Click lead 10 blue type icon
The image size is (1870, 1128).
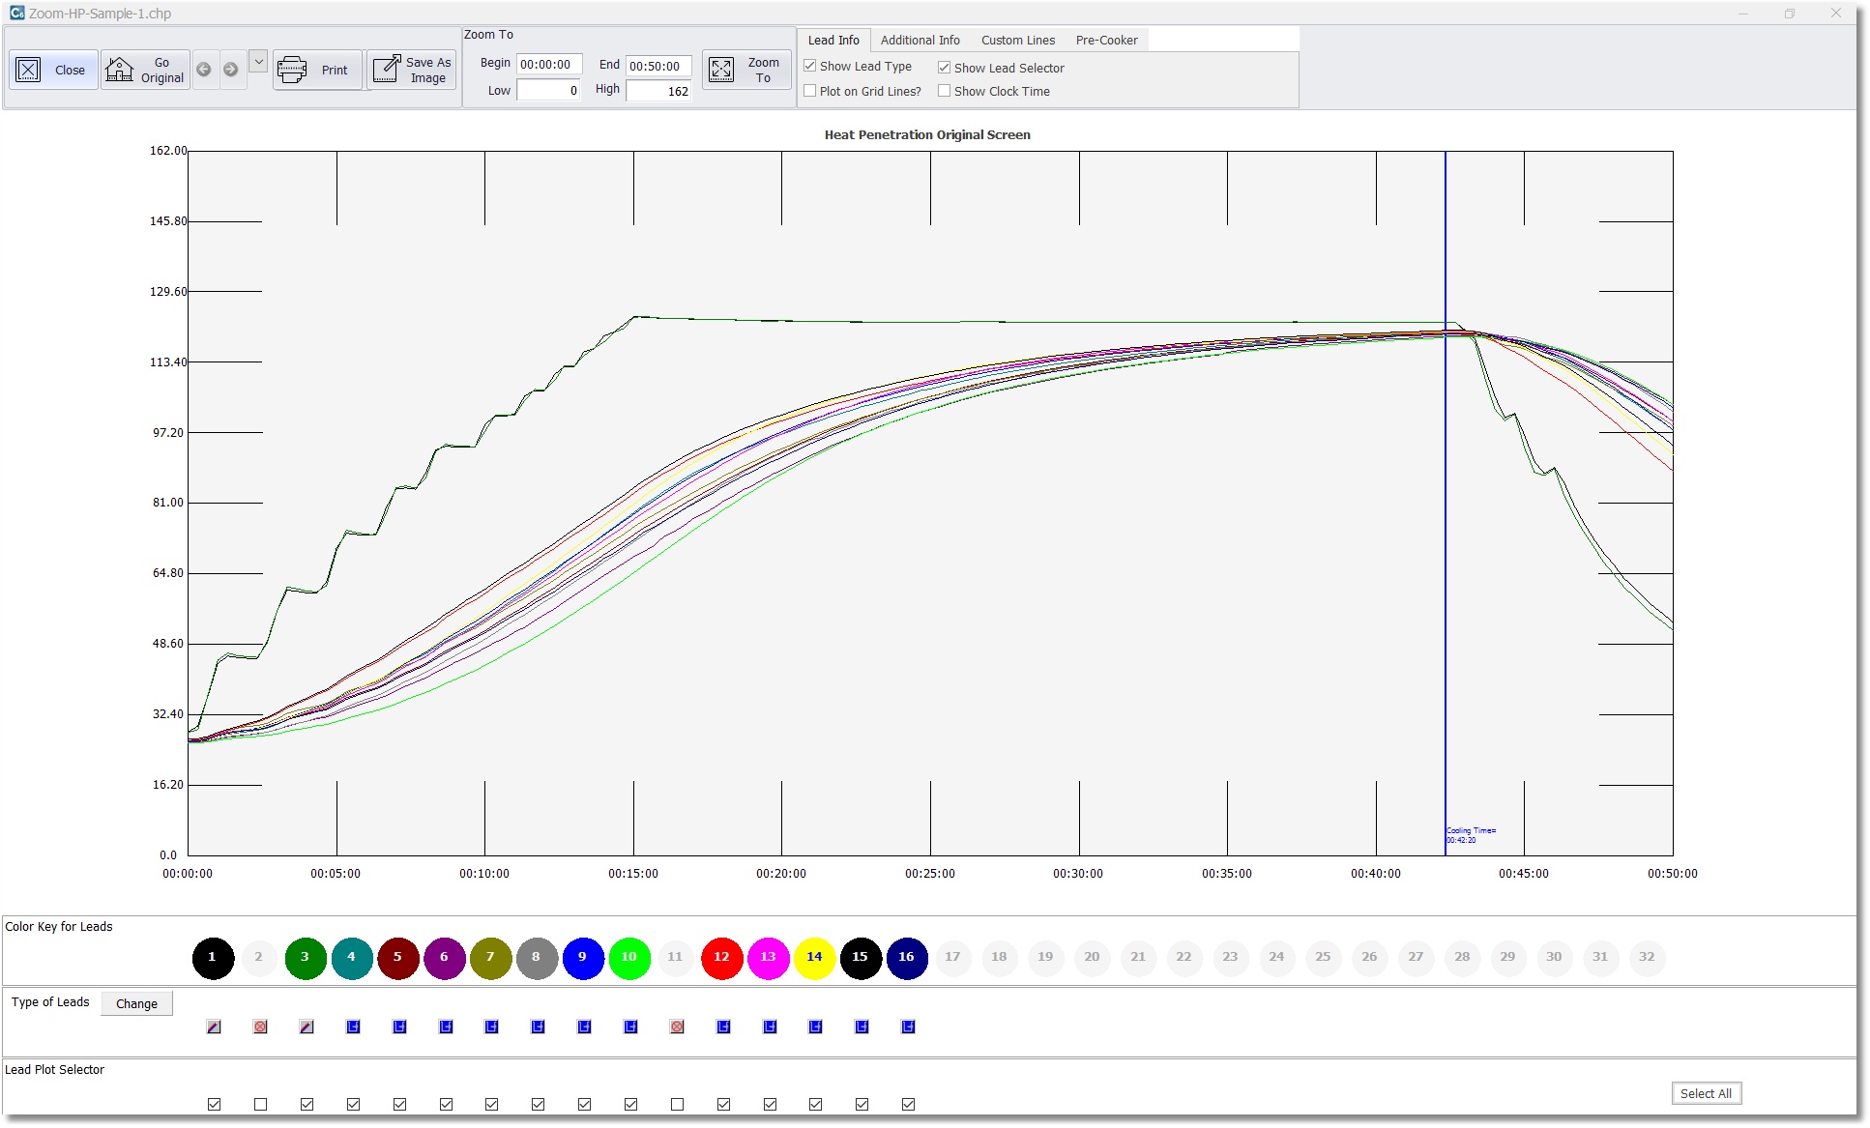pos(630,1027)
